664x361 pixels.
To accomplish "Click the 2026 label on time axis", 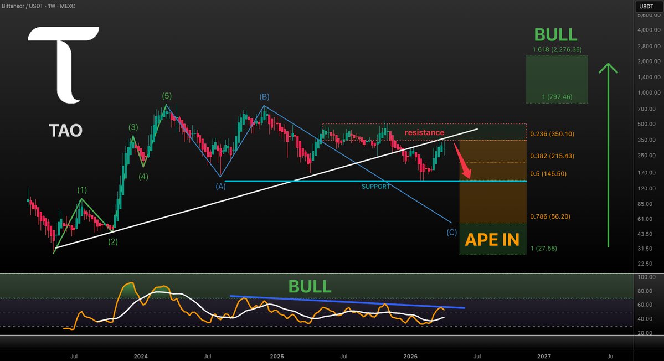I will (x=410, y=357).
